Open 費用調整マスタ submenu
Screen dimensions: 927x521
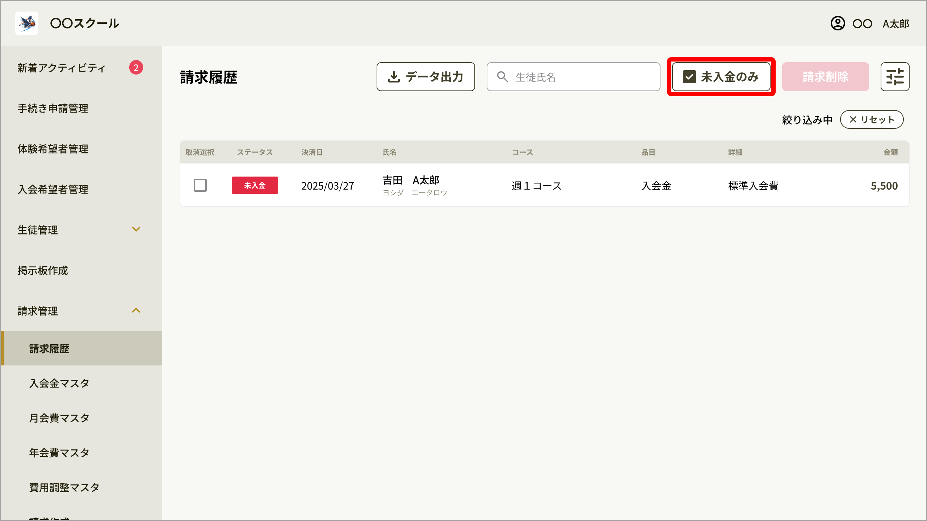(x=64, y=487)
